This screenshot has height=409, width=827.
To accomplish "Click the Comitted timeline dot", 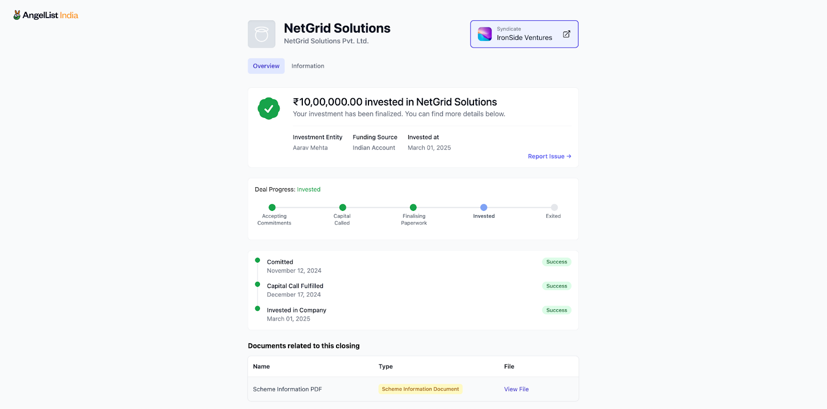I will click(x=257, y=260).
